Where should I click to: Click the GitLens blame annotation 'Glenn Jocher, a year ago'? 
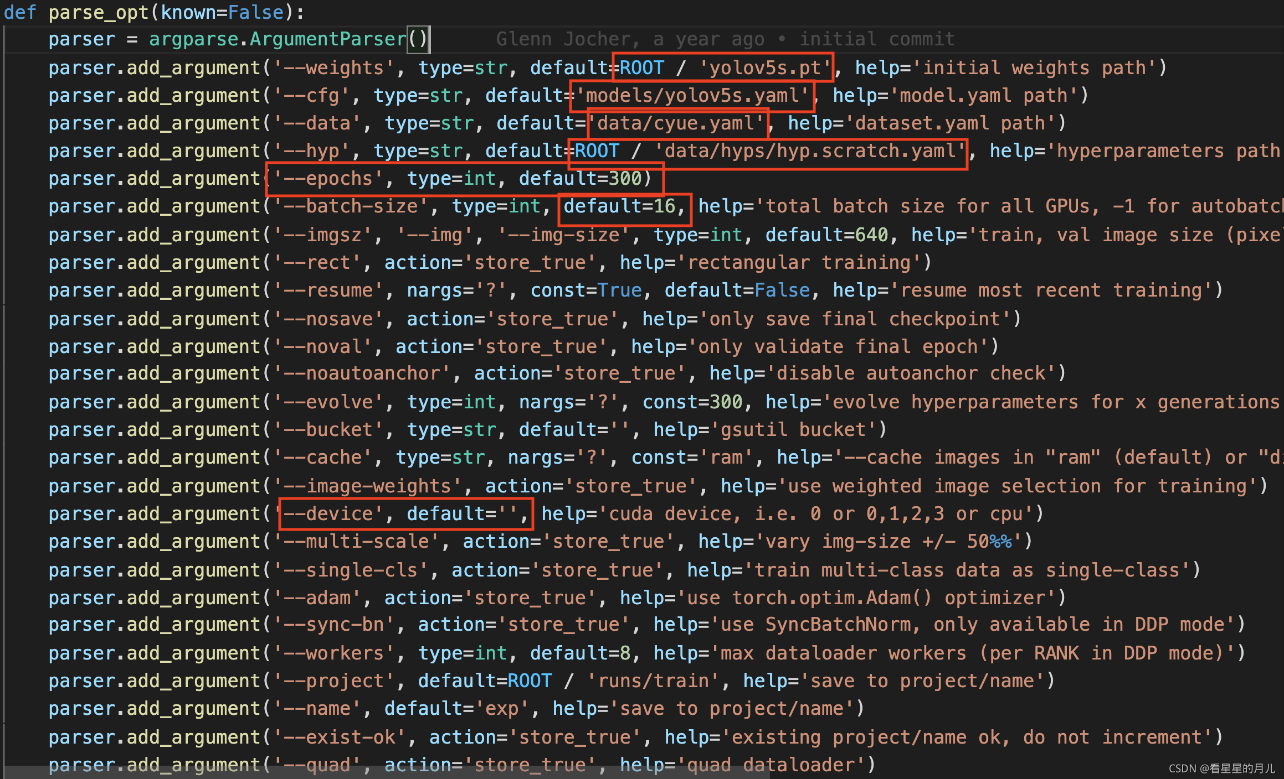click(x=630, y=39)
